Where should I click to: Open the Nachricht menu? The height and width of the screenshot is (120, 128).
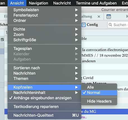(x=62, y=3)
